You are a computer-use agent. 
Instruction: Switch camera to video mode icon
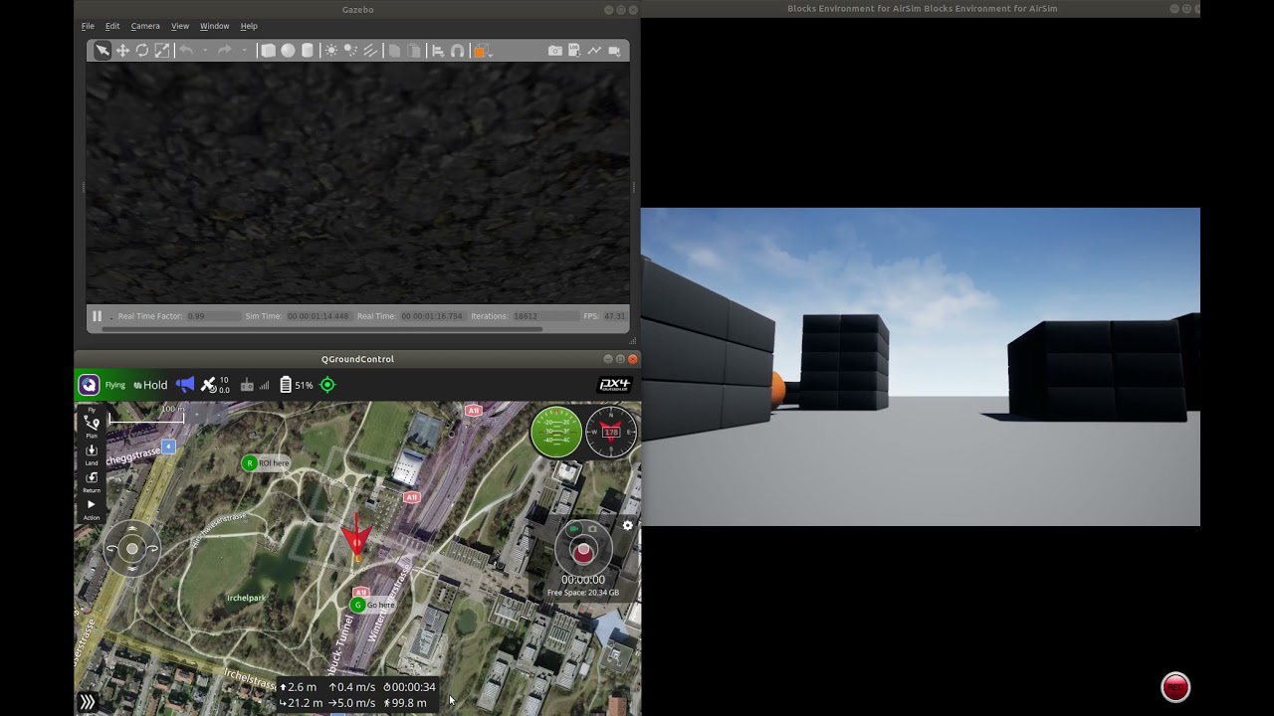click(574, 529)
